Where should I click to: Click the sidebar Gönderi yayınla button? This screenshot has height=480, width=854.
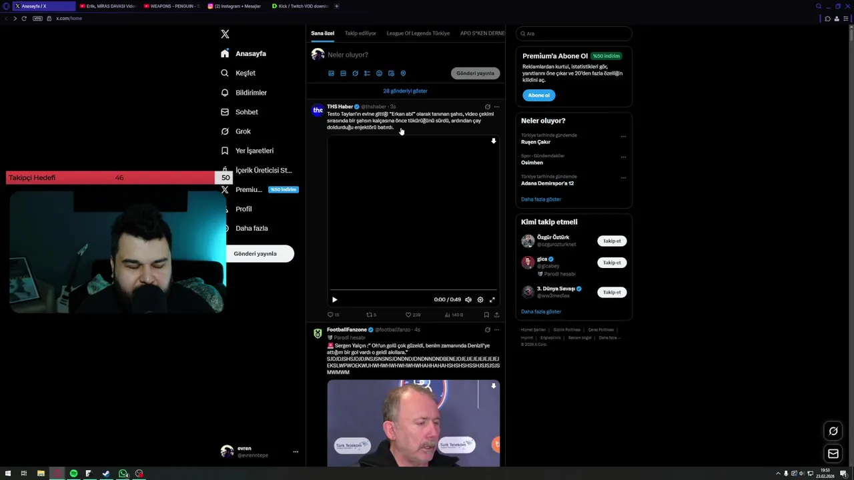coord(260,253)
